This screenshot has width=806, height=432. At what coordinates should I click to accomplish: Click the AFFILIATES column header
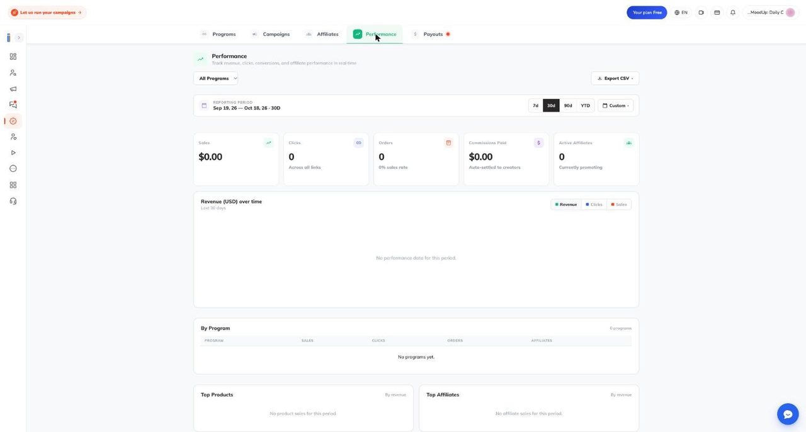(542, 341)
